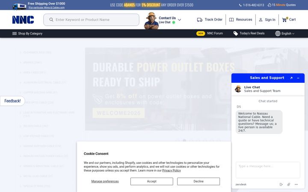Viewport: 308px width, 192px height.
Task: Click the ABAN05 discount code text
Action: (x=129, y=5)
